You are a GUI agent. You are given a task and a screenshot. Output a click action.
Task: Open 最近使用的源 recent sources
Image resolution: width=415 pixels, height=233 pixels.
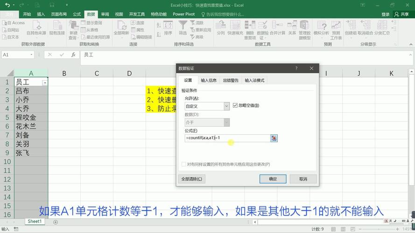pyautogui.click(x=95, y=37)
